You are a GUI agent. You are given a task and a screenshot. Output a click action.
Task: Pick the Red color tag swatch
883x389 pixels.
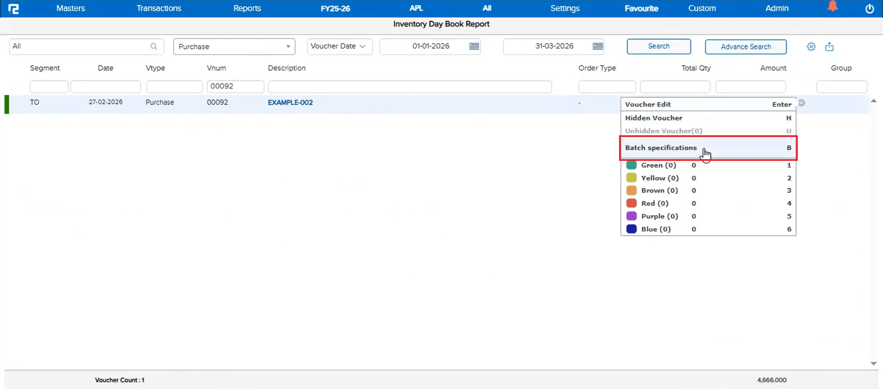click(x=631, y=203)
